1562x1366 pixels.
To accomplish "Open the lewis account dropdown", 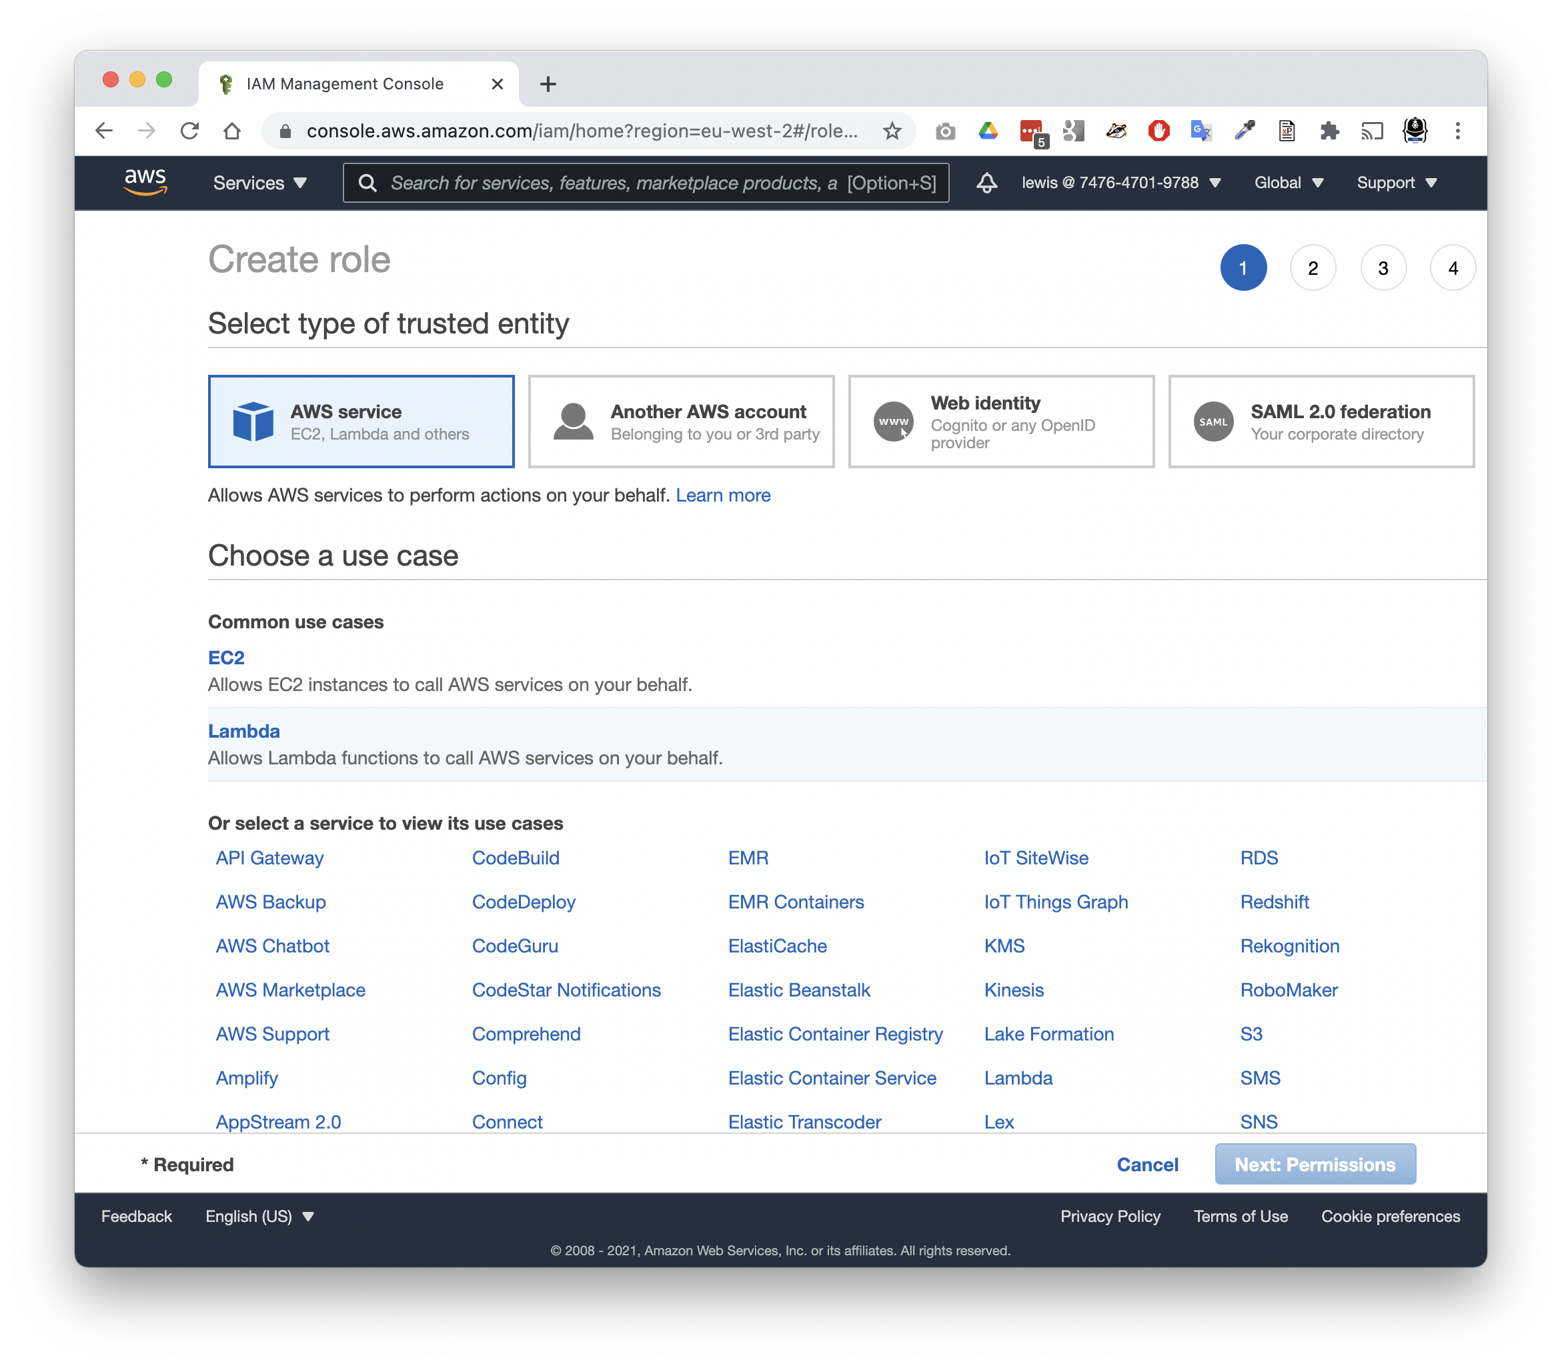I will (x=1121, y=183).
